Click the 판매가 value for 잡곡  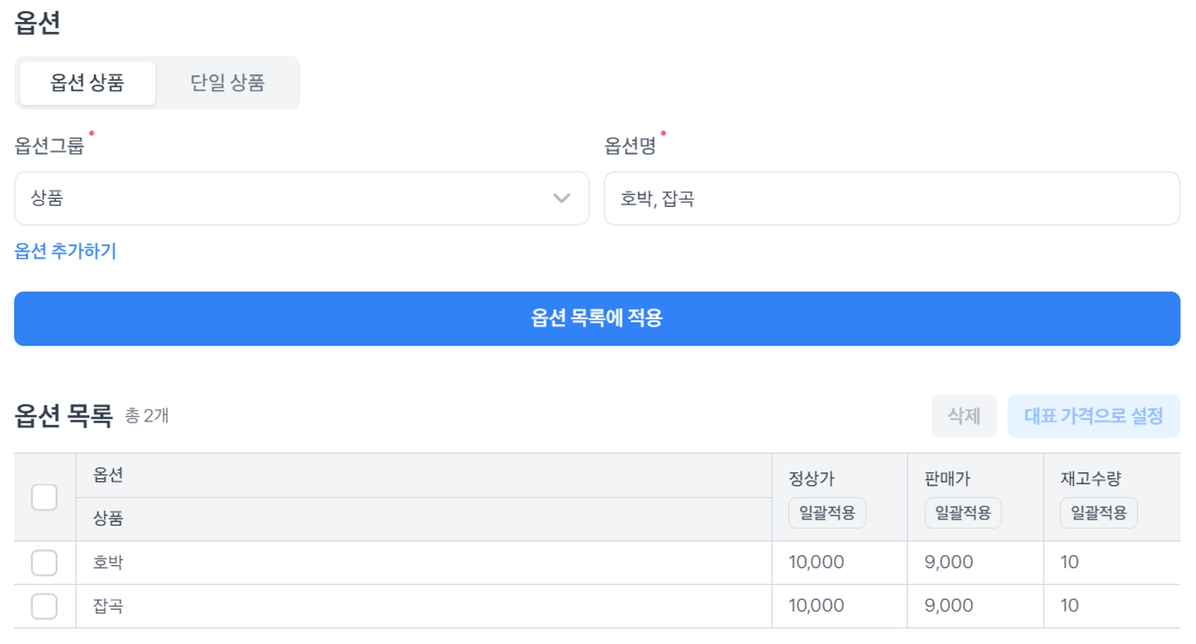pos(948,606)
